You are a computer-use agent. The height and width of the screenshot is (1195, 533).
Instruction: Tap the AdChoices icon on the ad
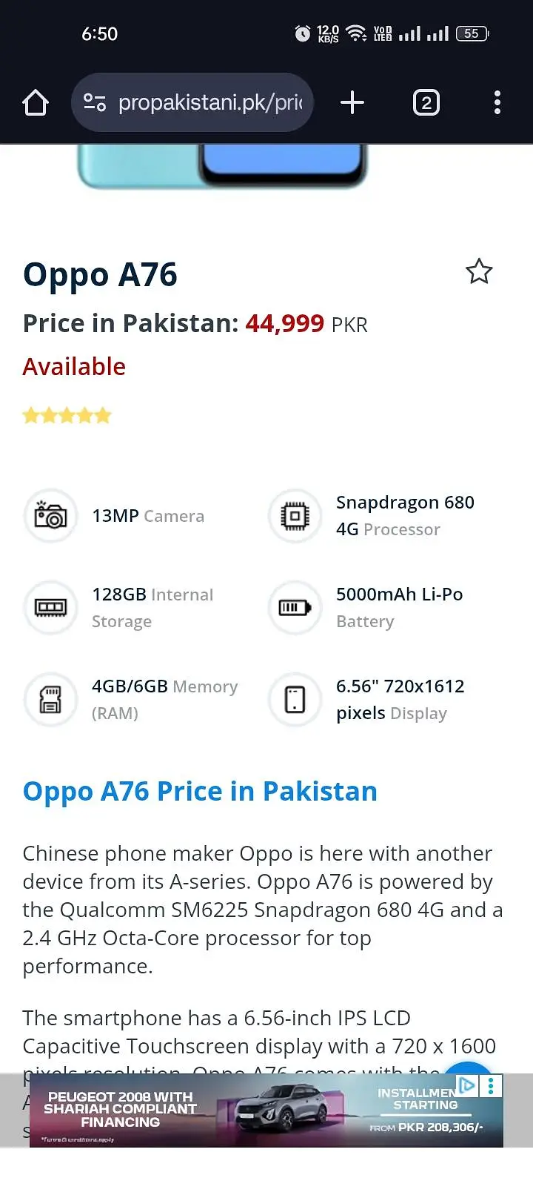(467, 1085)
